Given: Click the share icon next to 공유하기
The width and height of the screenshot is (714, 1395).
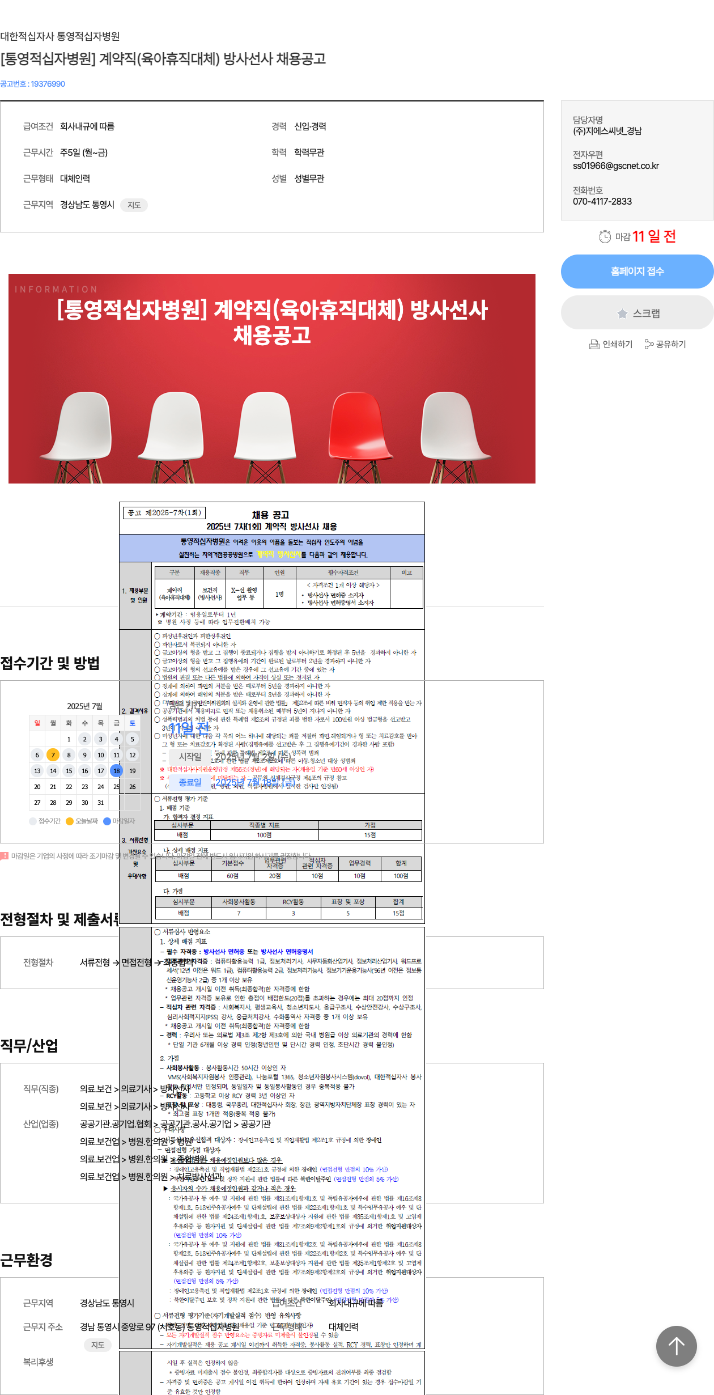Looking at the screenshot, I should (x=649, y=345).
